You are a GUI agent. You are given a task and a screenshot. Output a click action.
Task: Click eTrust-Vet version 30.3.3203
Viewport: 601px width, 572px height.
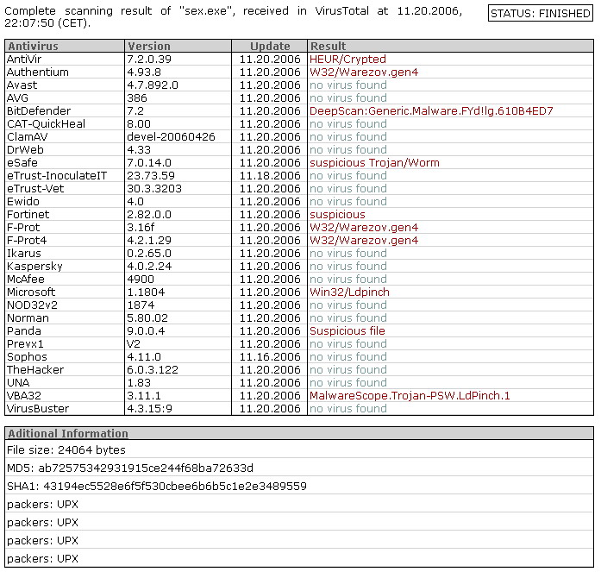coord(154,189)
